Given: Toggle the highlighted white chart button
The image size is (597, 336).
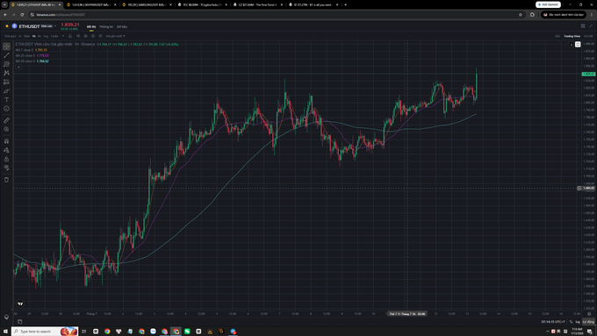Looking at the screenshot, I should coord(578,45).
